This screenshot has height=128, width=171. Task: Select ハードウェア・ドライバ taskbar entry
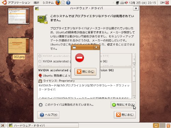point(43,126)
